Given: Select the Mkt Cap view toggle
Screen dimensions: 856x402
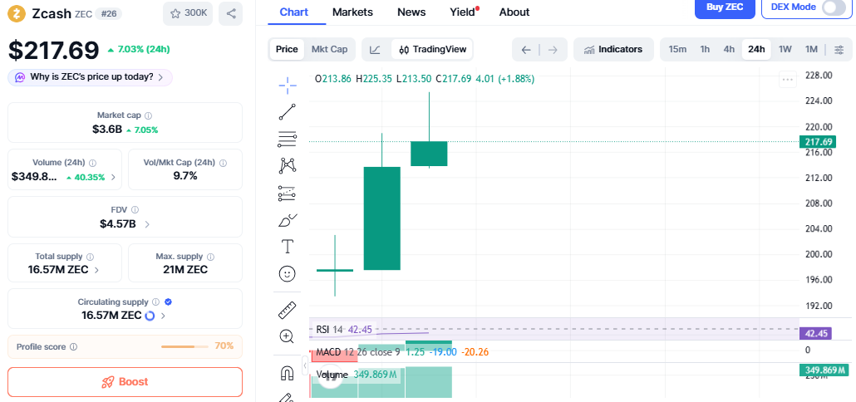Looking at the screenshot, I should (x=329, y=49).
